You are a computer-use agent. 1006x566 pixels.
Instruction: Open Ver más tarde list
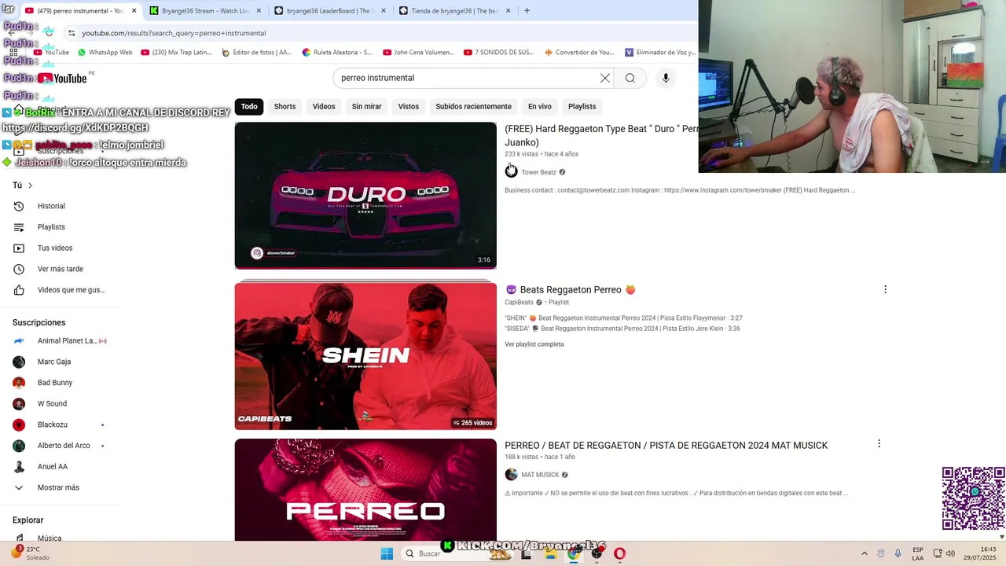coord(59,269)
